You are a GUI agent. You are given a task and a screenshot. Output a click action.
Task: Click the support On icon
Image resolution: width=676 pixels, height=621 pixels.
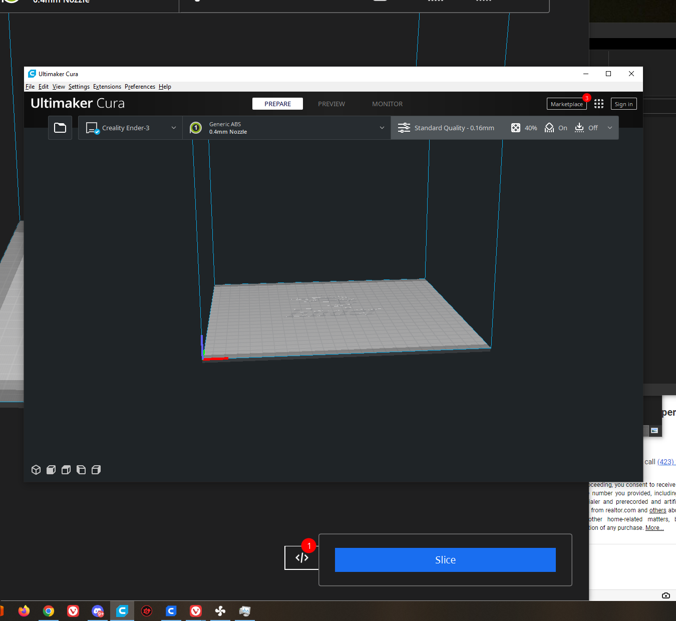(x=549, y=128)
